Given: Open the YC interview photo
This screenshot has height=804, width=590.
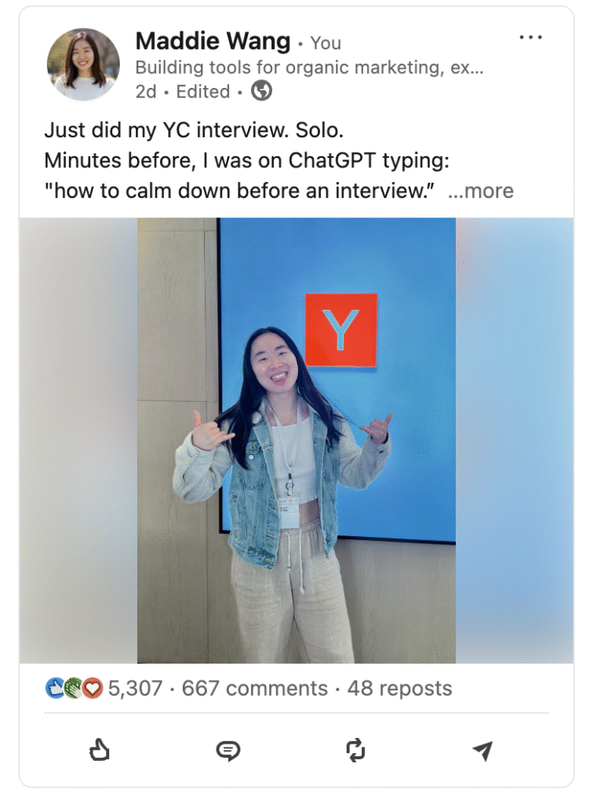Looking at the screenshot, I should click(x=296, y=440).
